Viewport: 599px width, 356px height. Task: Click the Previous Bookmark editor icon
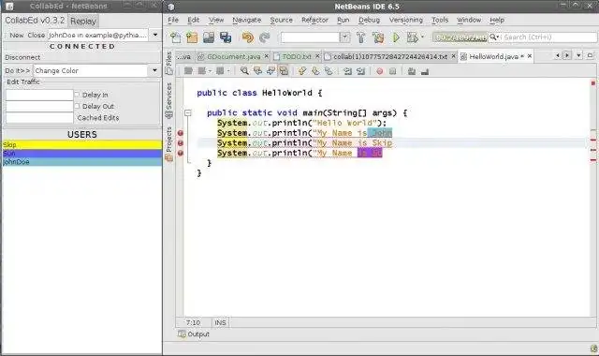pyautogui.click(x=302, y=71)
